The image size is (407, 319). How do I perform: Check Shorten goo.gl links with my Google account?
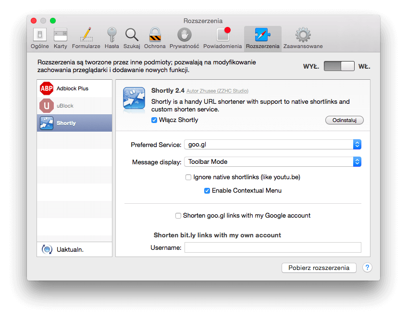click(178, 216)
